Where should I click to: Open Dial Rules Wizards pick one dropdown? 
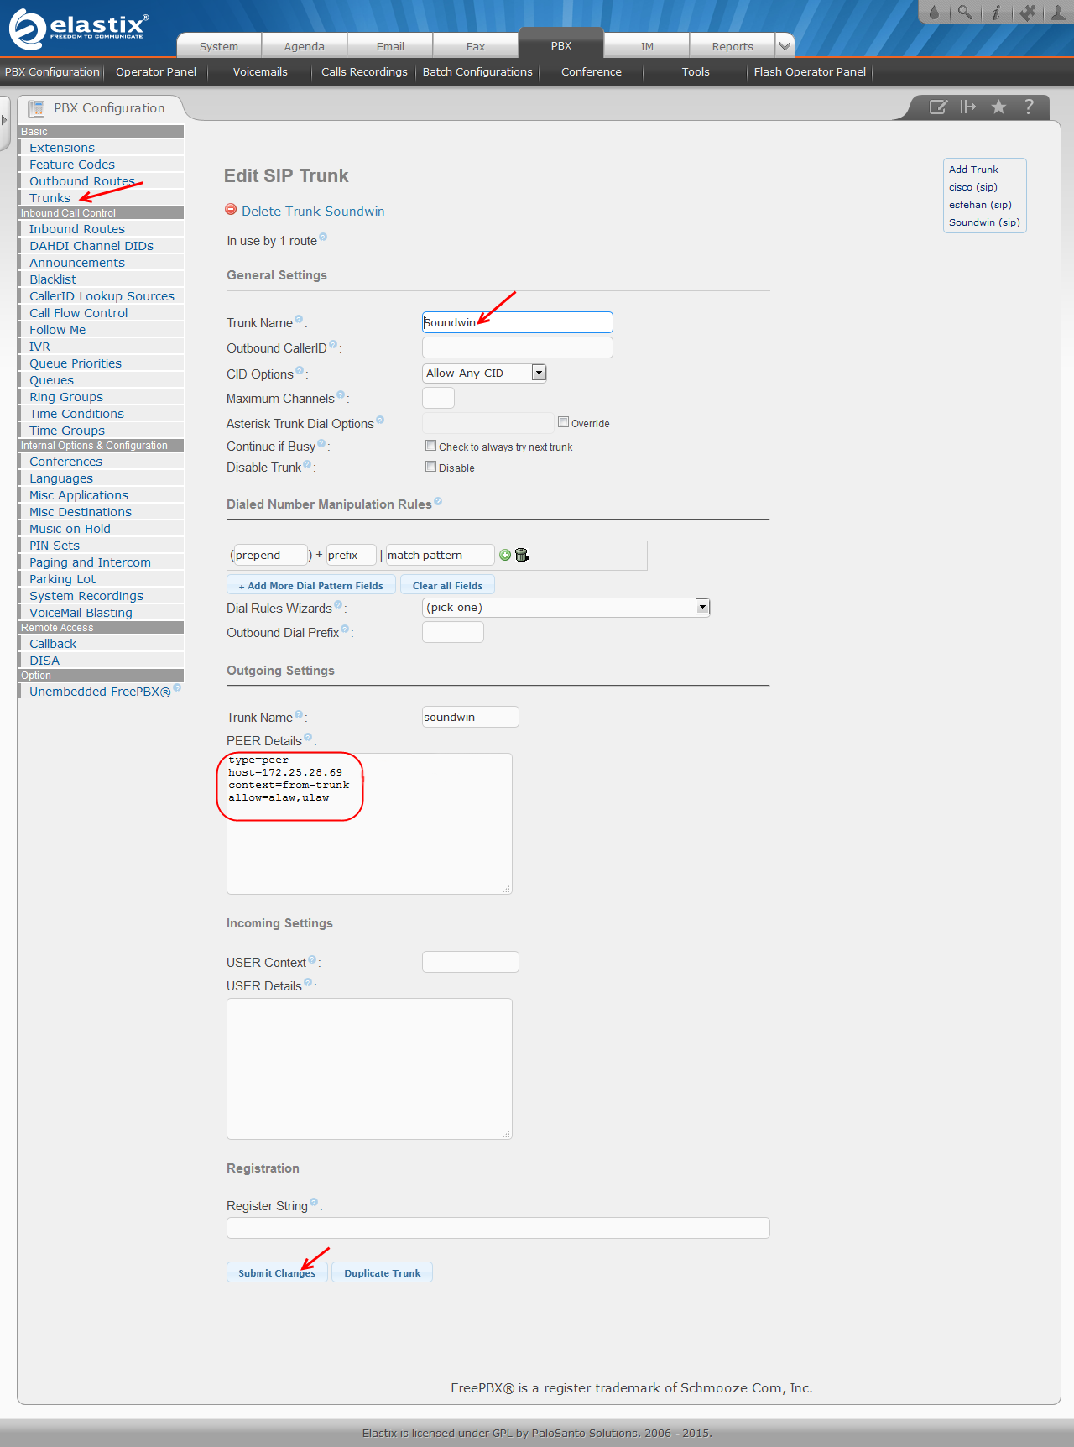click(x=566, y=607)
